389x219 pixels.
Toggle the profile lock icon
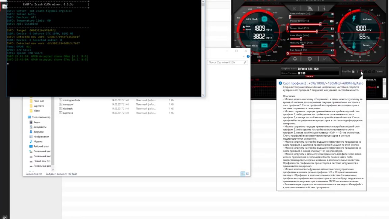pos(353,71)
